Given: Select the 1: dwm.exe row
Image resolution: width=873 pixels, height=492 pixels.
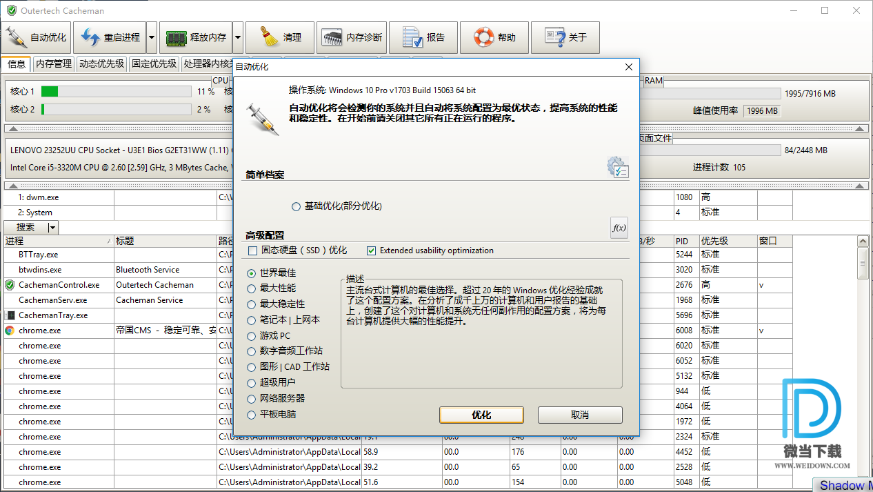Looking at the screenshot, I should (398, 197).
